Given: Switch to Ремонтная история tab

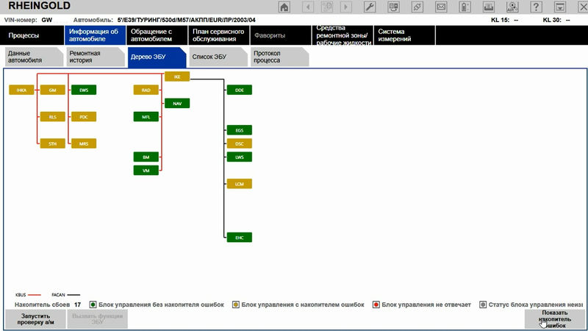Looking at the screenshot, I should click(93, 58).
